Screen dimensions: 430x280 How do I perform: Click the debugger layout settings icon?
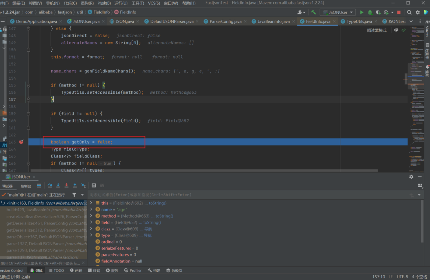coord(420,186)
